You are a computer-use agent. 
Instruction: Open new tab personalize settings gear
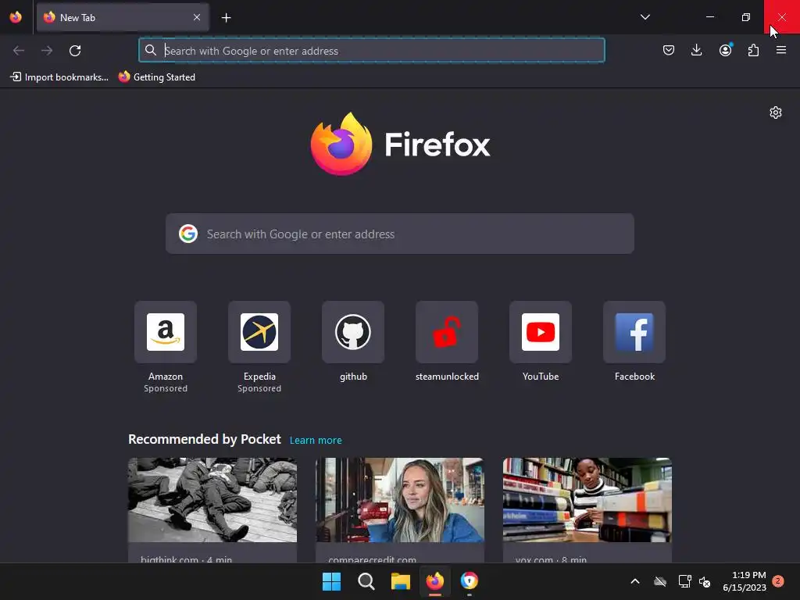(x=776, y=112)
